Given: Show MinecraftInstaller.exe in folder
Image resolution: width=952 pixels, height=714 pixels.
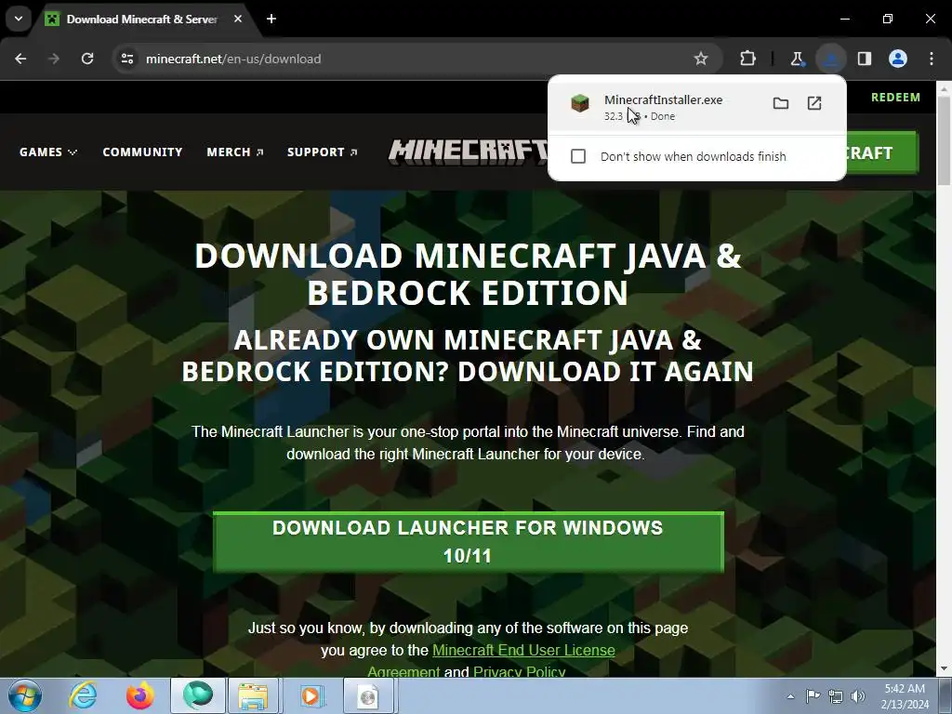Looking at the screenshot, I should tap(781, 103).
